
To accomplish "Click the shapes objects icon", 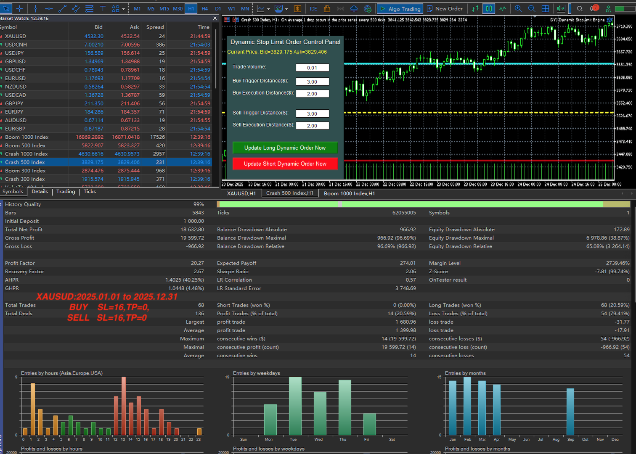I will [115, 8].
